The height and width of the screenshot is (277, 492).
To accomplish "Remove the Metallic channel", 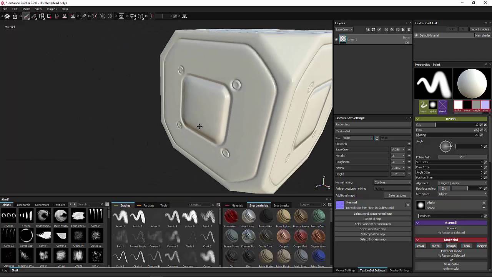I will pos(409,155).
